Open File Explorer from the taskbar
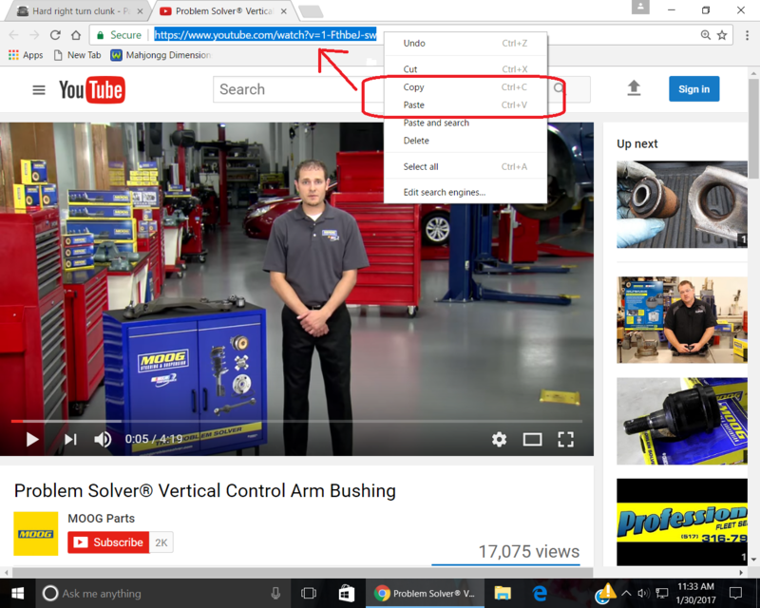Screen dimensions: 760x608 click(503, 593)
